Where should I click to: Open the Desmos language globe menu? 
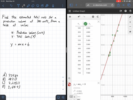tap(130, 11)
